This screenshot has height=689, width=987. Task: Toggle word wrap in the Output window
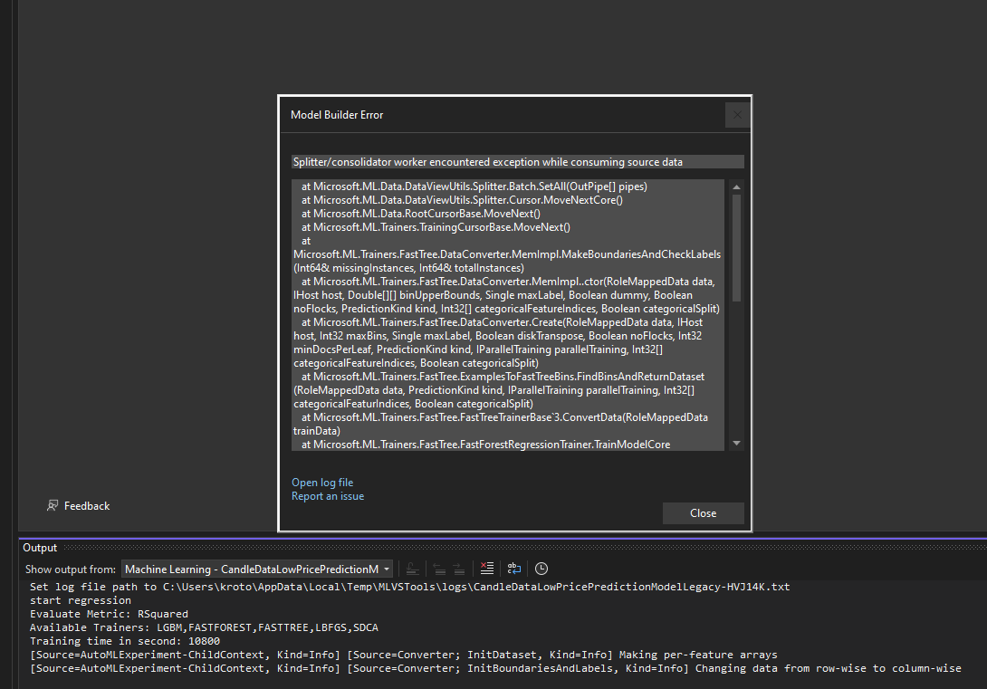[513, 569]
